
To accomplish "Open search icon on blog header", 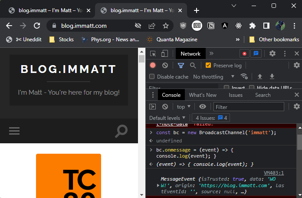I will point(121,131).
